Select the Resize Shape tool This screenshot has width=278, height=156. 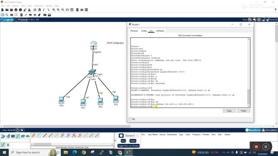pyautogui.click(x=16, y=15)
